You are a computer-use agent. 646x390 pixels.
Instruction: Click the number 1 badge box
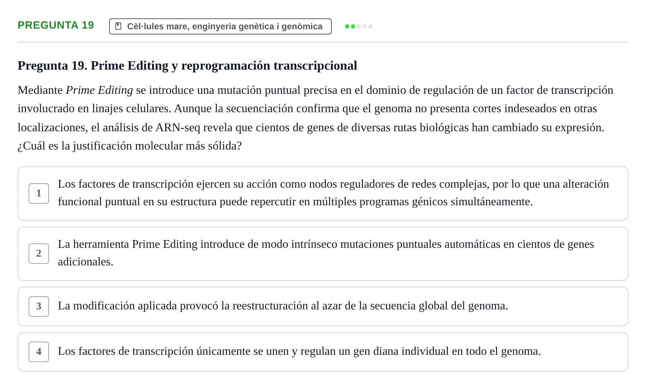(x=39, y=194)
